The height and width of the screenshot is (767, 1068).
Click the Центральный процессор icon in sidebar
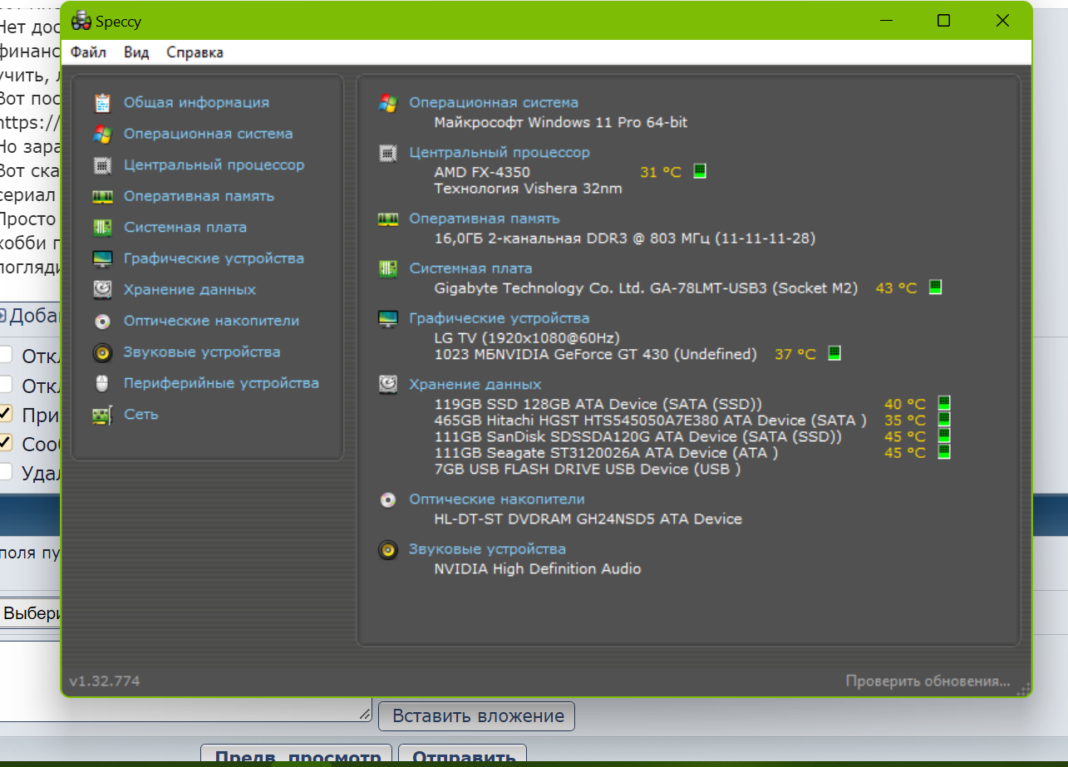click(102, 165)
